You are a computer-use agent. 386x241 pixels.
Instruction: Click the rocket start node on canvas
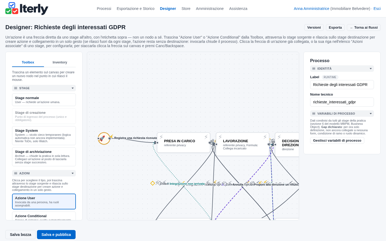click(x=104, y=138)
